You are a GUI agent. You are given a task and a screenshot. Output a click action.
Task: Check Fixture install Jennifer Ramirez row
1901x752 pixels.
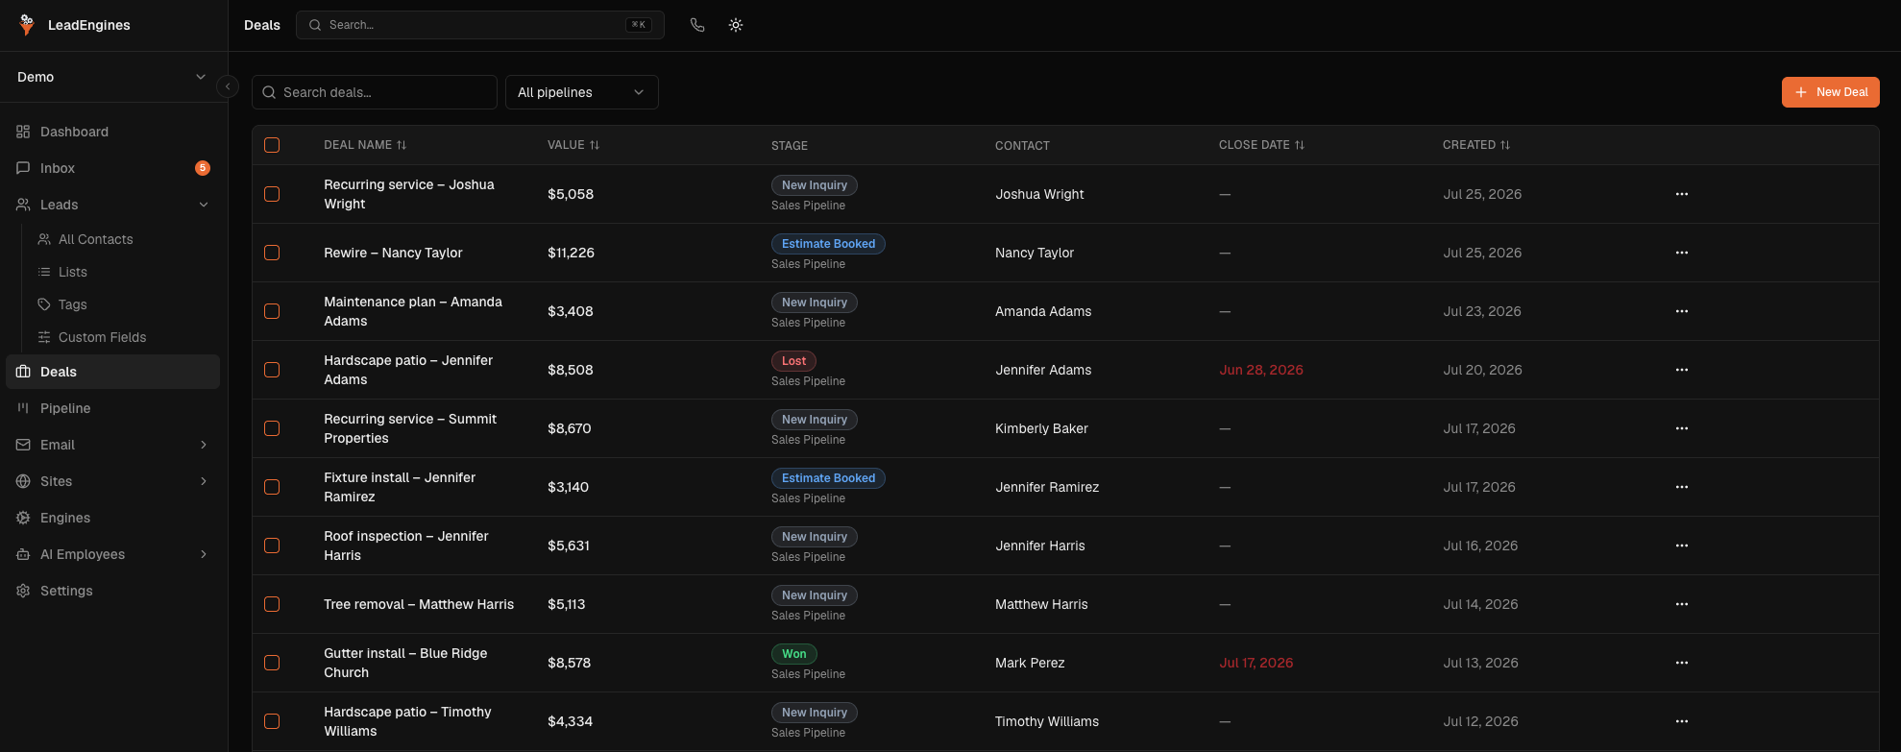coord(272,487)
